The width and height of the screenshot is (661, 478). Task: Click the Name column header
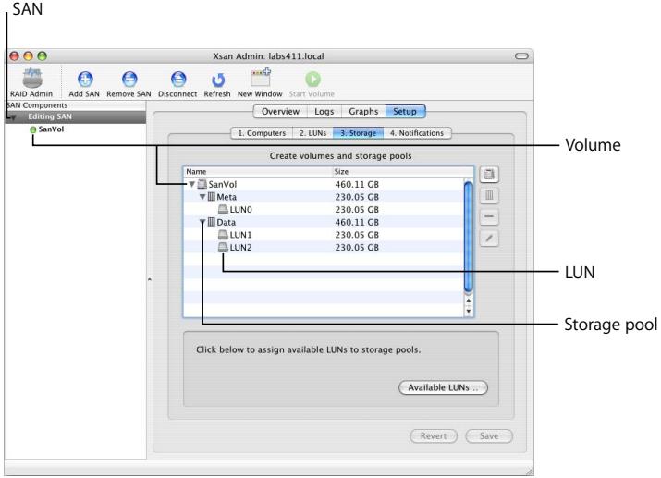257,172
